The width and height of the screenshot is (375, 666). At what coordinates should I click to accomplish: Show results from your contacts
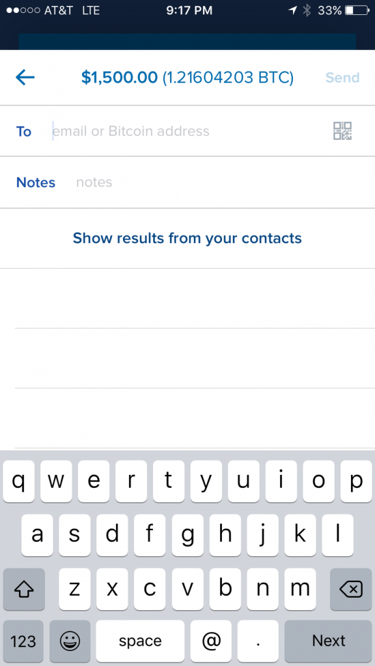pos(187,238)
